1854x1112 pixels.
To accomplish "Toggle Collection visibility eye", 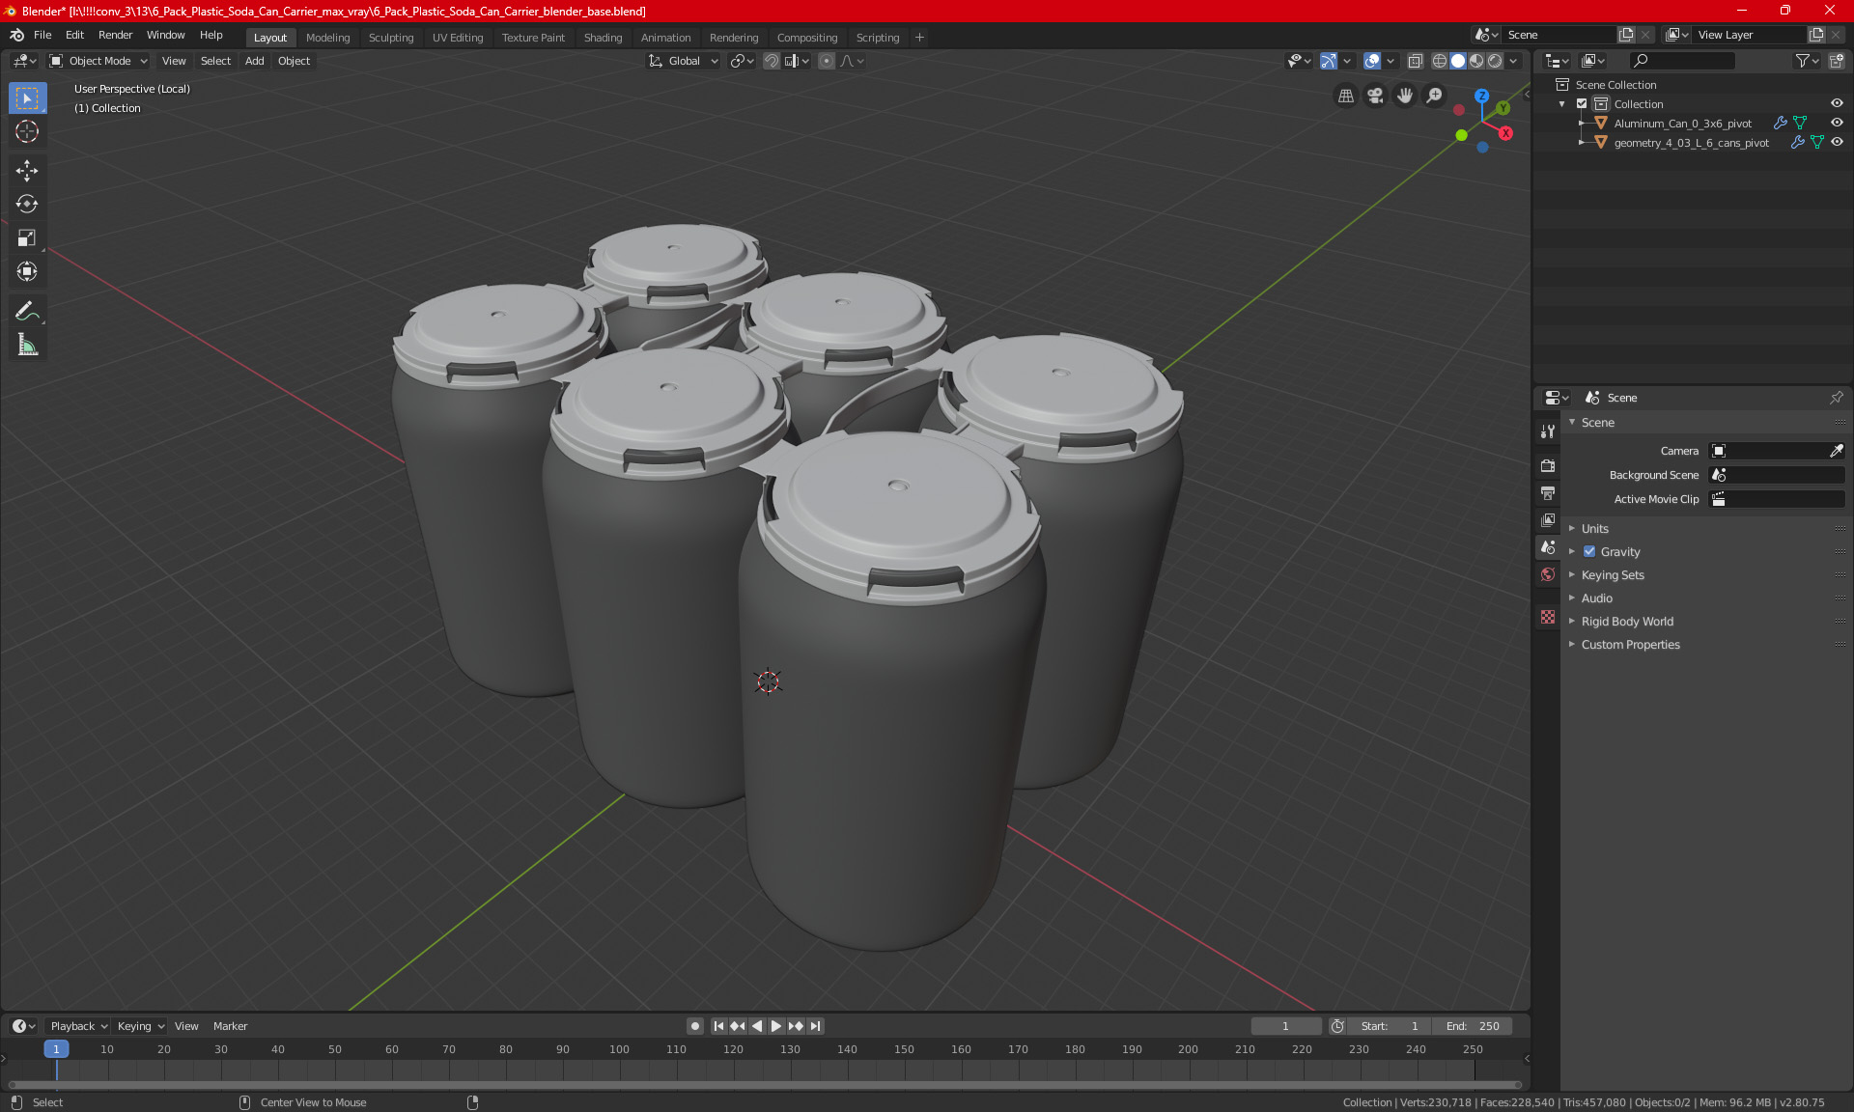I will (1837, 104).
